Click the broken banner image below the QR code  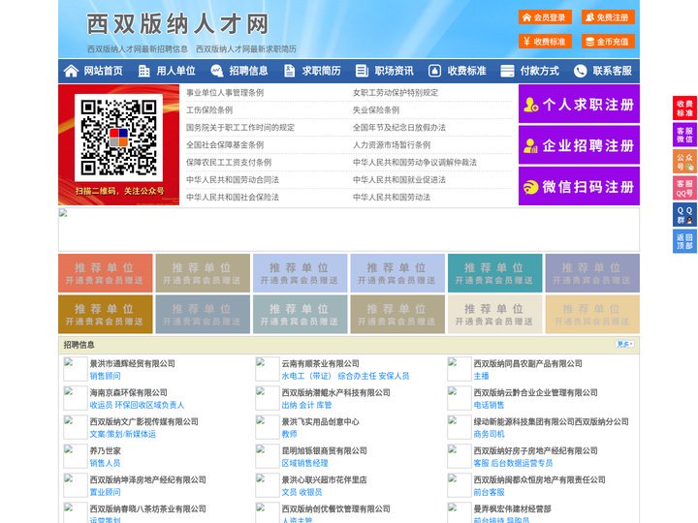[x=349, y=230]
